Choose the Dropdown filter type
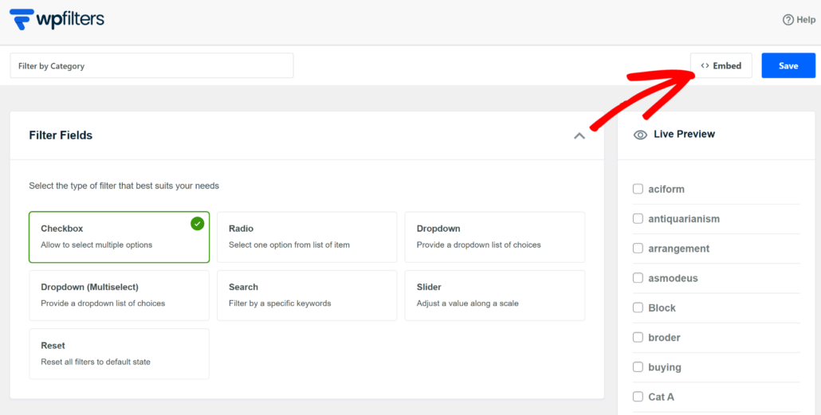 point(495,237)
